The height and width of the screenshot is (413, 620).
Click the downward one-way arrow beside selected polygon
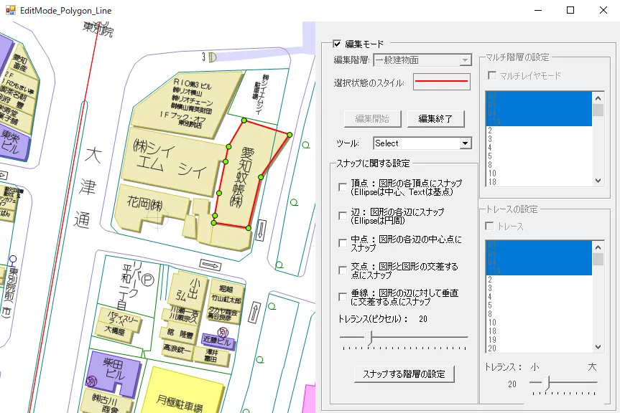tap(261, 231)
